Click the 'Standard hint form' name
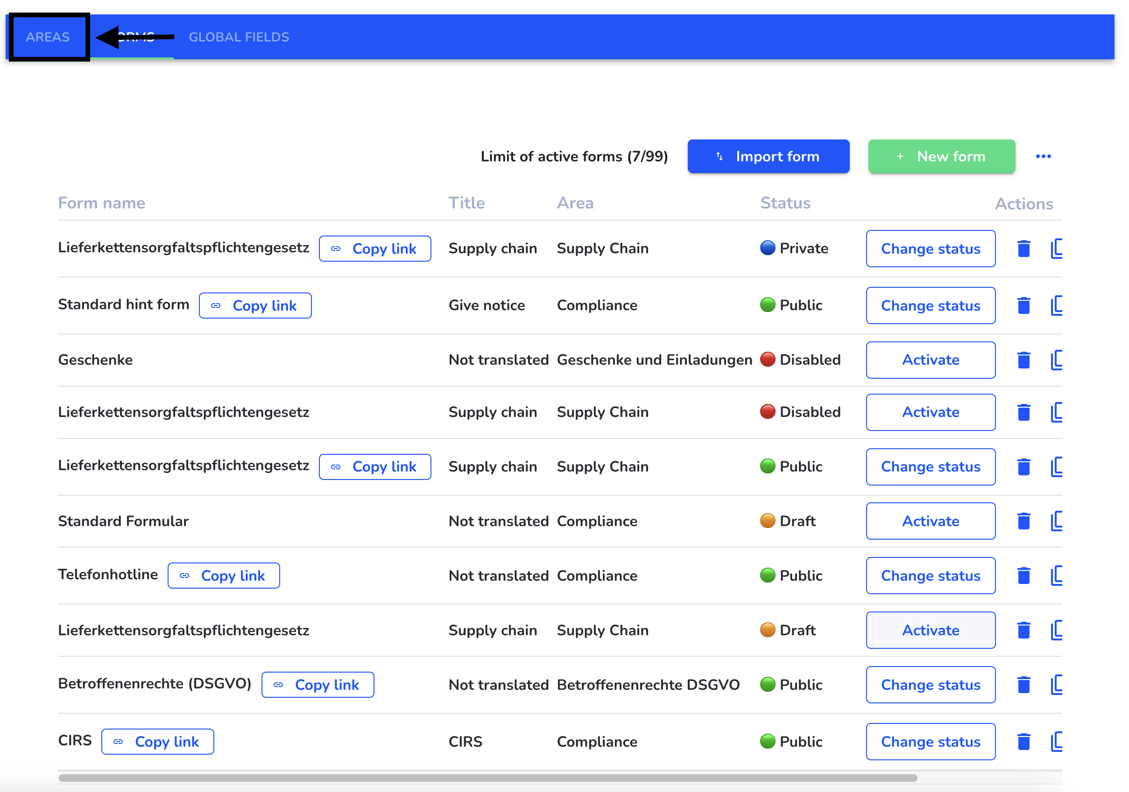The width and height of the screenshot is (1129, 792). click(x=123, y=305)
